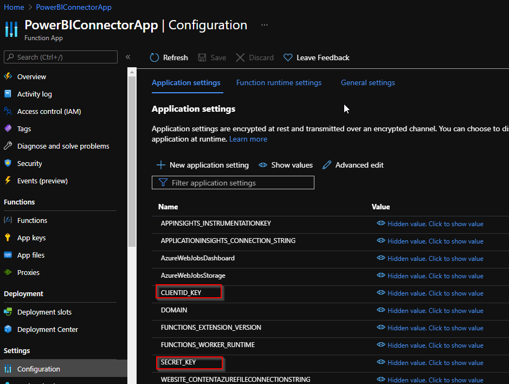Open the Deployment Center menu item

pos(47,329)
